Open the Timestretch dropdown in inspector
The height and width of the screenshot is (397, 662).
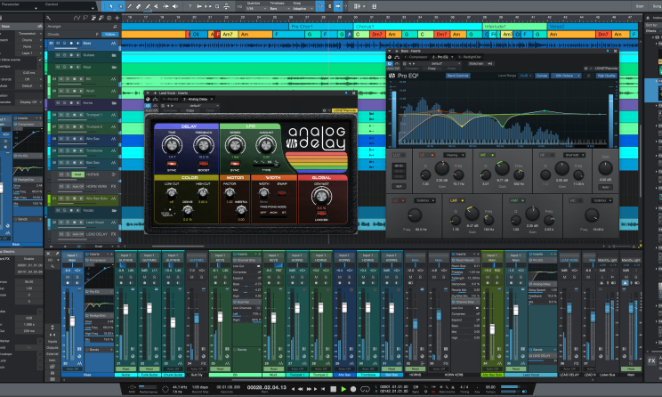29,34
